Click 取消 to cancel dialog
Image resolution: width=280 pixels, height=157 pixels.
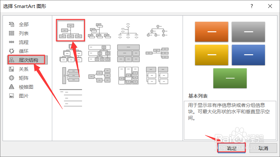click(x=263, y=148)
